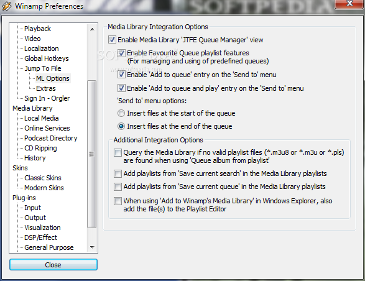The image size is (365, 281).
Task: Click the Media Library Integration Options heading
Action: 158,27
